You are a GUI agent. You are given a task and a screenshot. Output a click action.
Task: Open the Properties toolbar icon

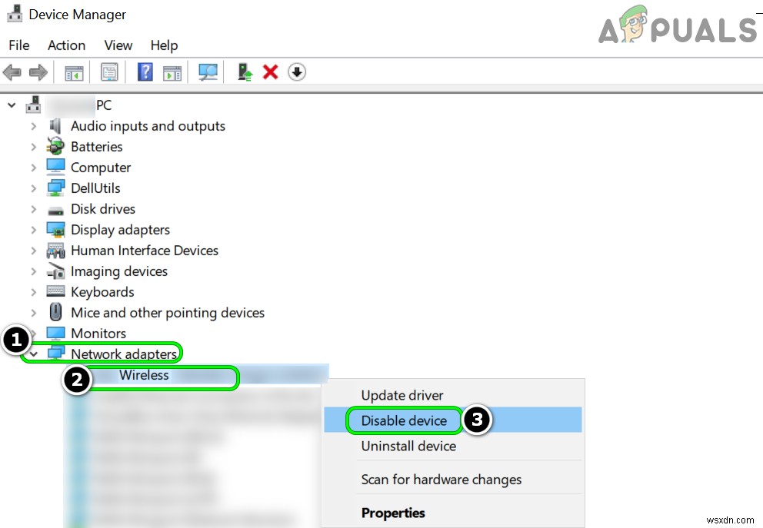109,72
